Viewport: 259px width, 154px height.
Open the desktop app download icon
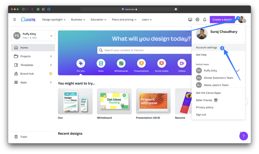tap(190, 20)
